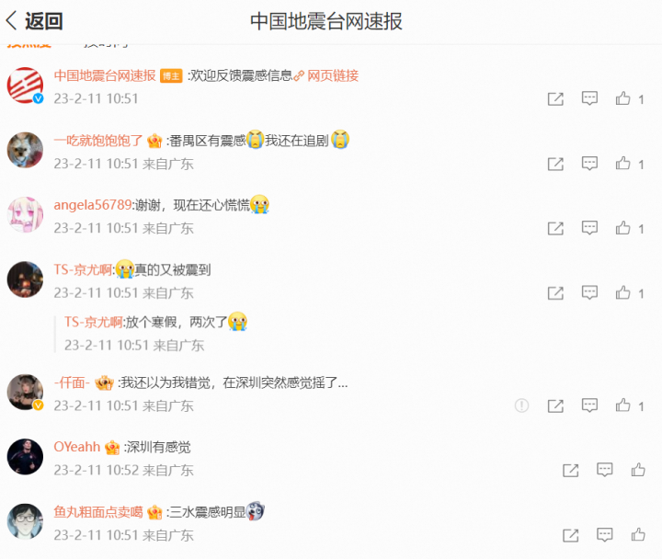This screenshot has width=662, height=559.
Task: Select the partially hidden sort-by-time tab
Action: [106, 45]
